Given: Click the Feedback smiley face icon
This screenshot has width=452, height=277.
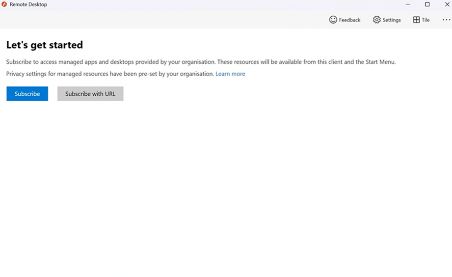Looking at the screenshot, I should (x=333, y=20).
